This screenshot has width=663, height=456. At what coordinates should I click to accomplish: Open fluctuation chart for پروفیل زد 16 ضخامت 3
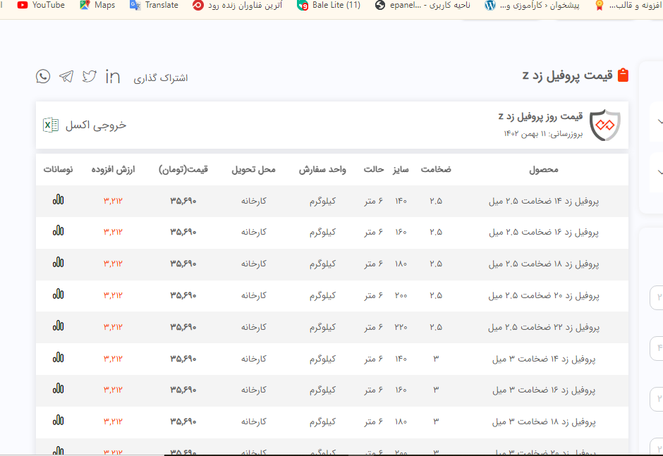pos(58,389)
